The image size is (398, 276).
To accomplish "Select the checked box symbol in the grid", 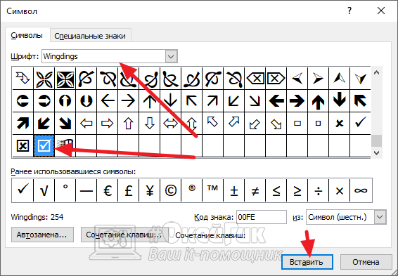I will (x=44, y=146).
